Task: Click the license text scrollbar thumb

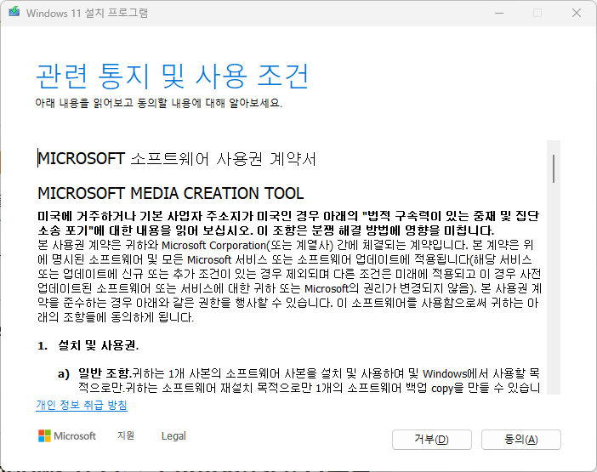Action: [554, 168]
